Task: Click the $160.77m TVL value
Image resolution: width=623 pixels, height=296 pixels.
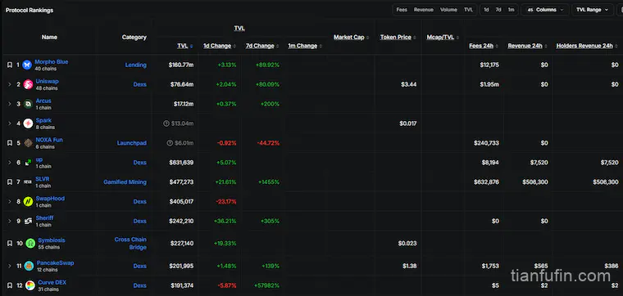Action: (181, 65)
